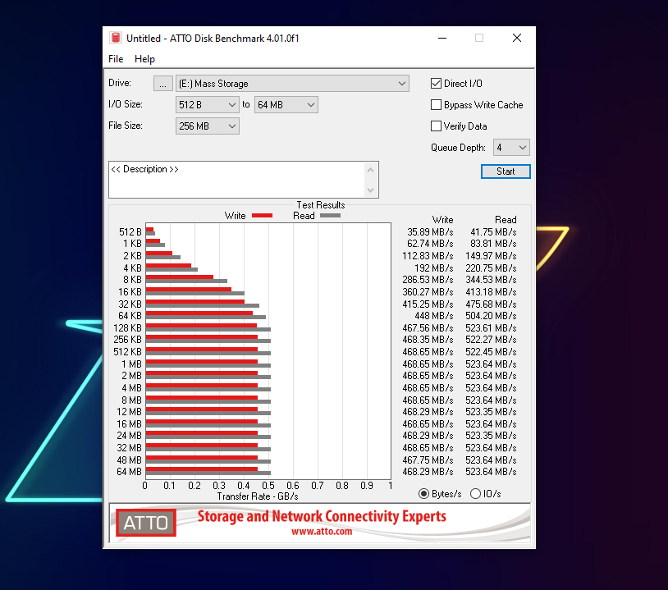Image resolution: width=668 pixels, height=590 pixels.
Task: Click the ATTO logo in banner
Action: tap(146, 523)
